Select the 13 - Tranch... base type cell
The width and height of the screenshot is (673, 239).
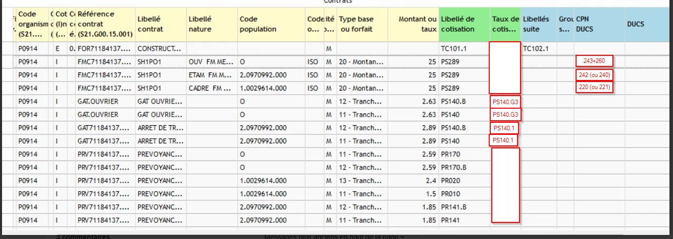(x=362, y=180)
